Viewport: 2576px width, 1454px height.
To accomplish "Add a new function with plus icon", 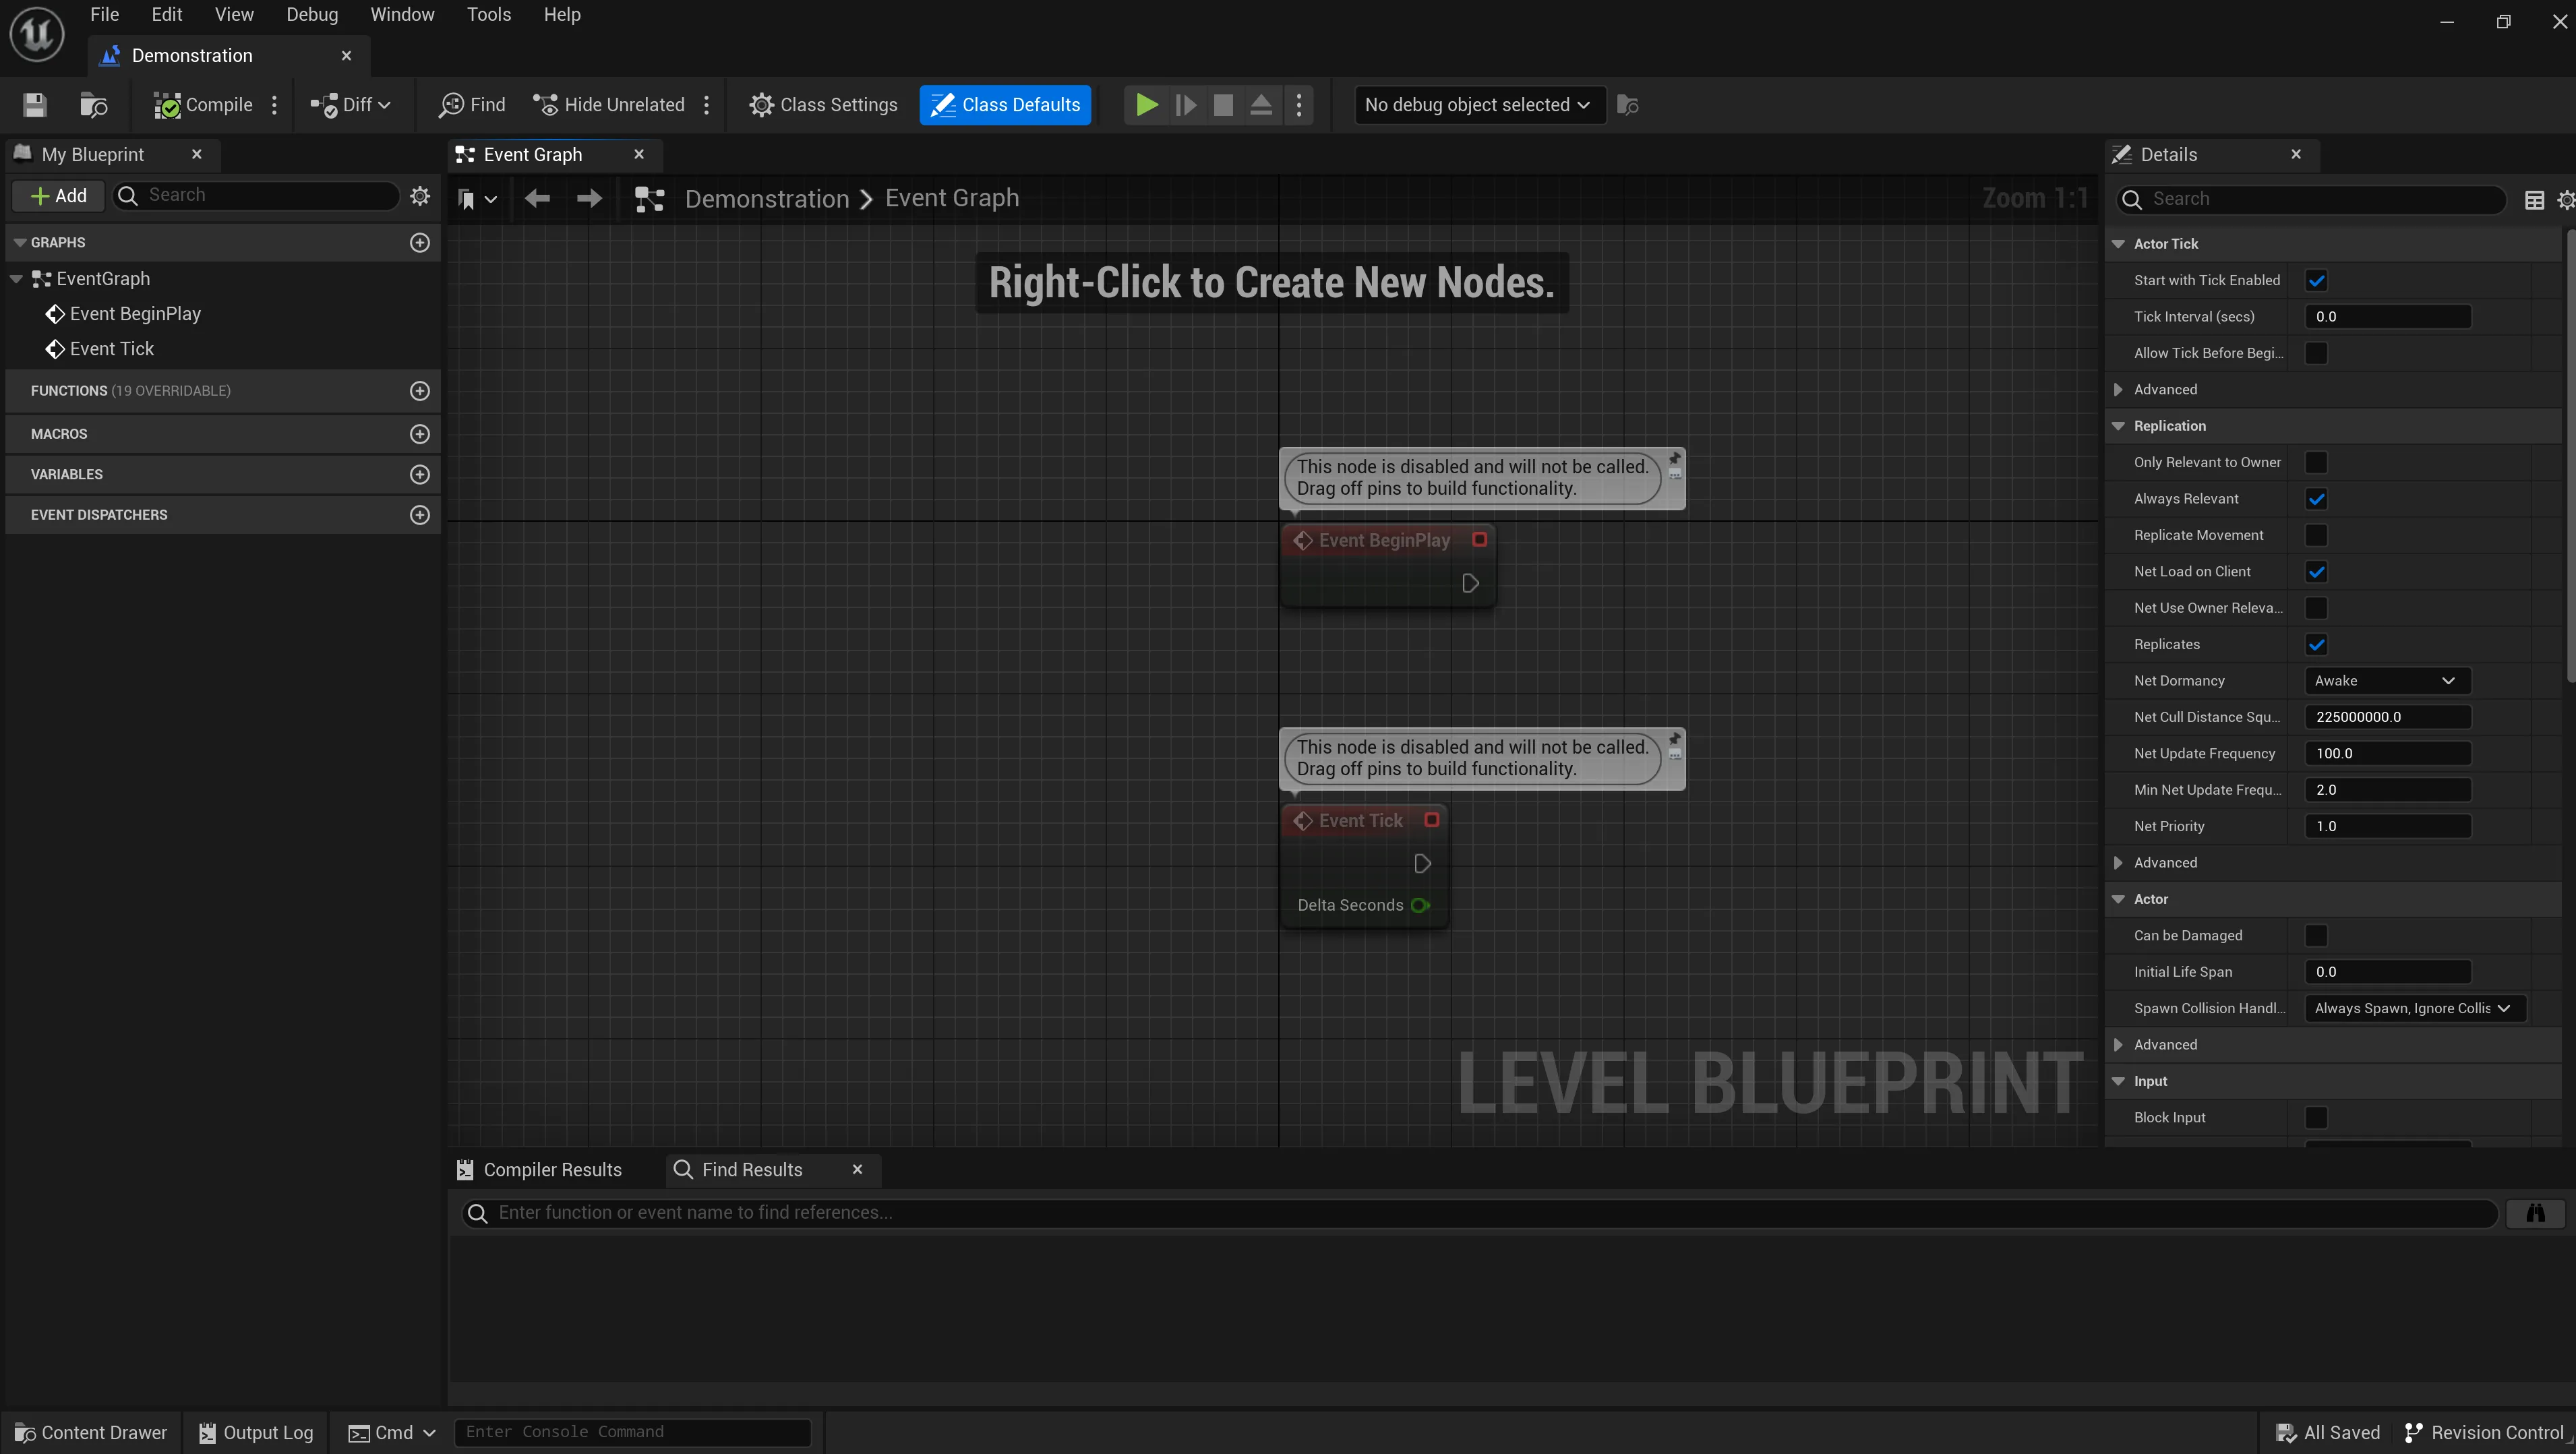I will click(420, 391).
